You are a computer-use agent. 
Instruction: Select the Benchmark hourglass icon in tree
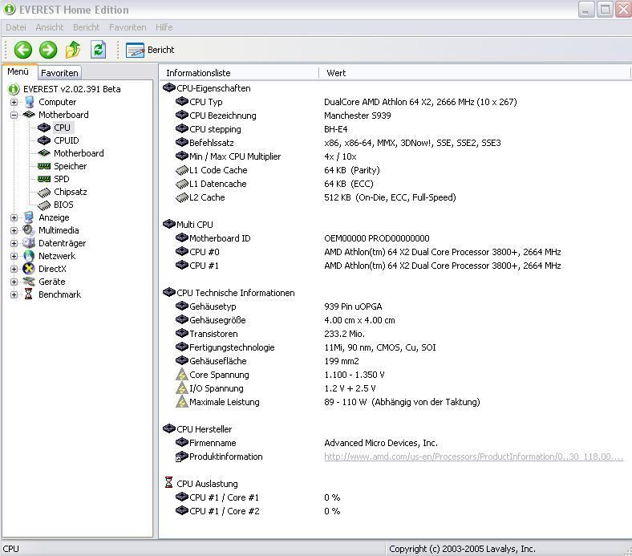(28, 294)
